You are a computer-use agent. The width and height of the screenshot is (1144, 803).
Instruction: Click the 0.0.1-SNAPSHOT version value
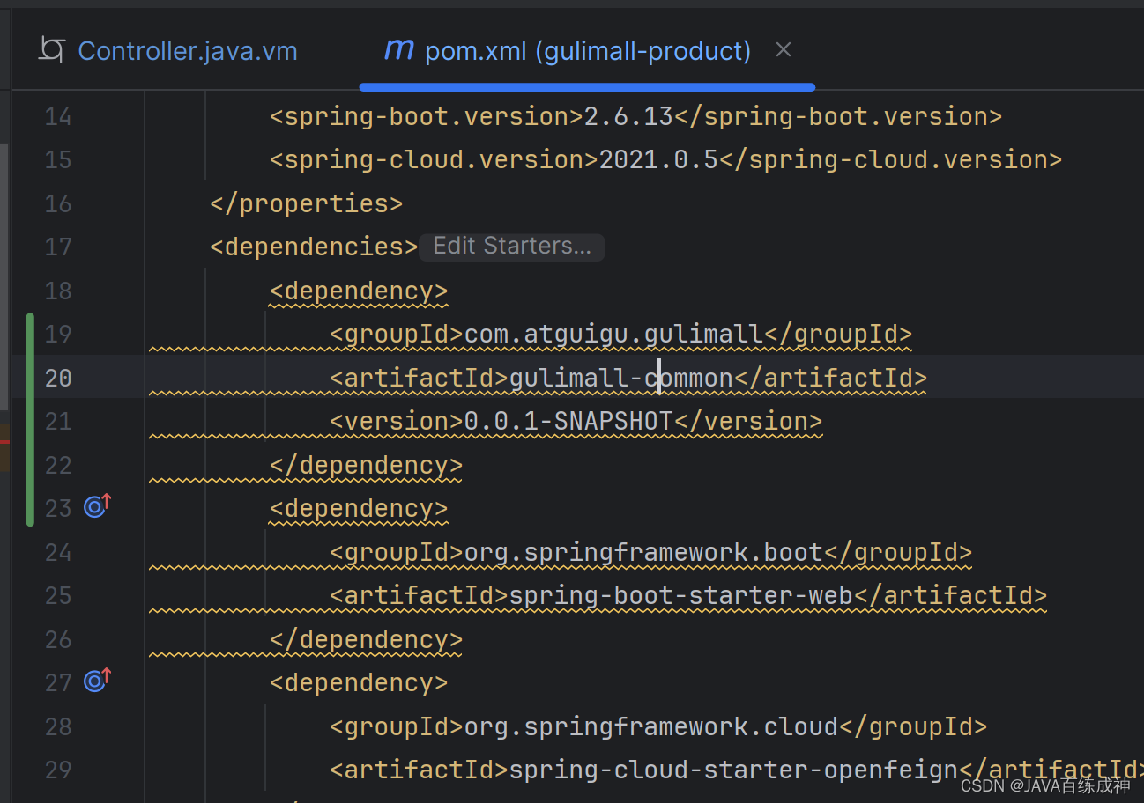[x=568, y=422]
